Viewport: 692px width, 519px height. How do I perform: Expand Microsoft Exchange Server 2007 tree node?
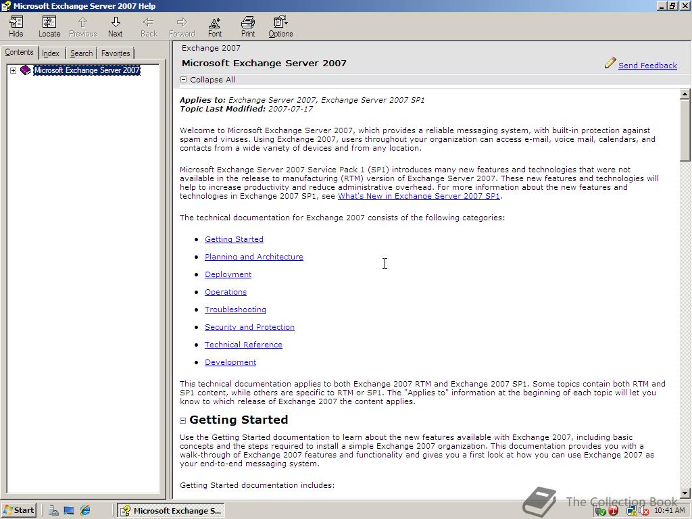(x=14, y=70)
